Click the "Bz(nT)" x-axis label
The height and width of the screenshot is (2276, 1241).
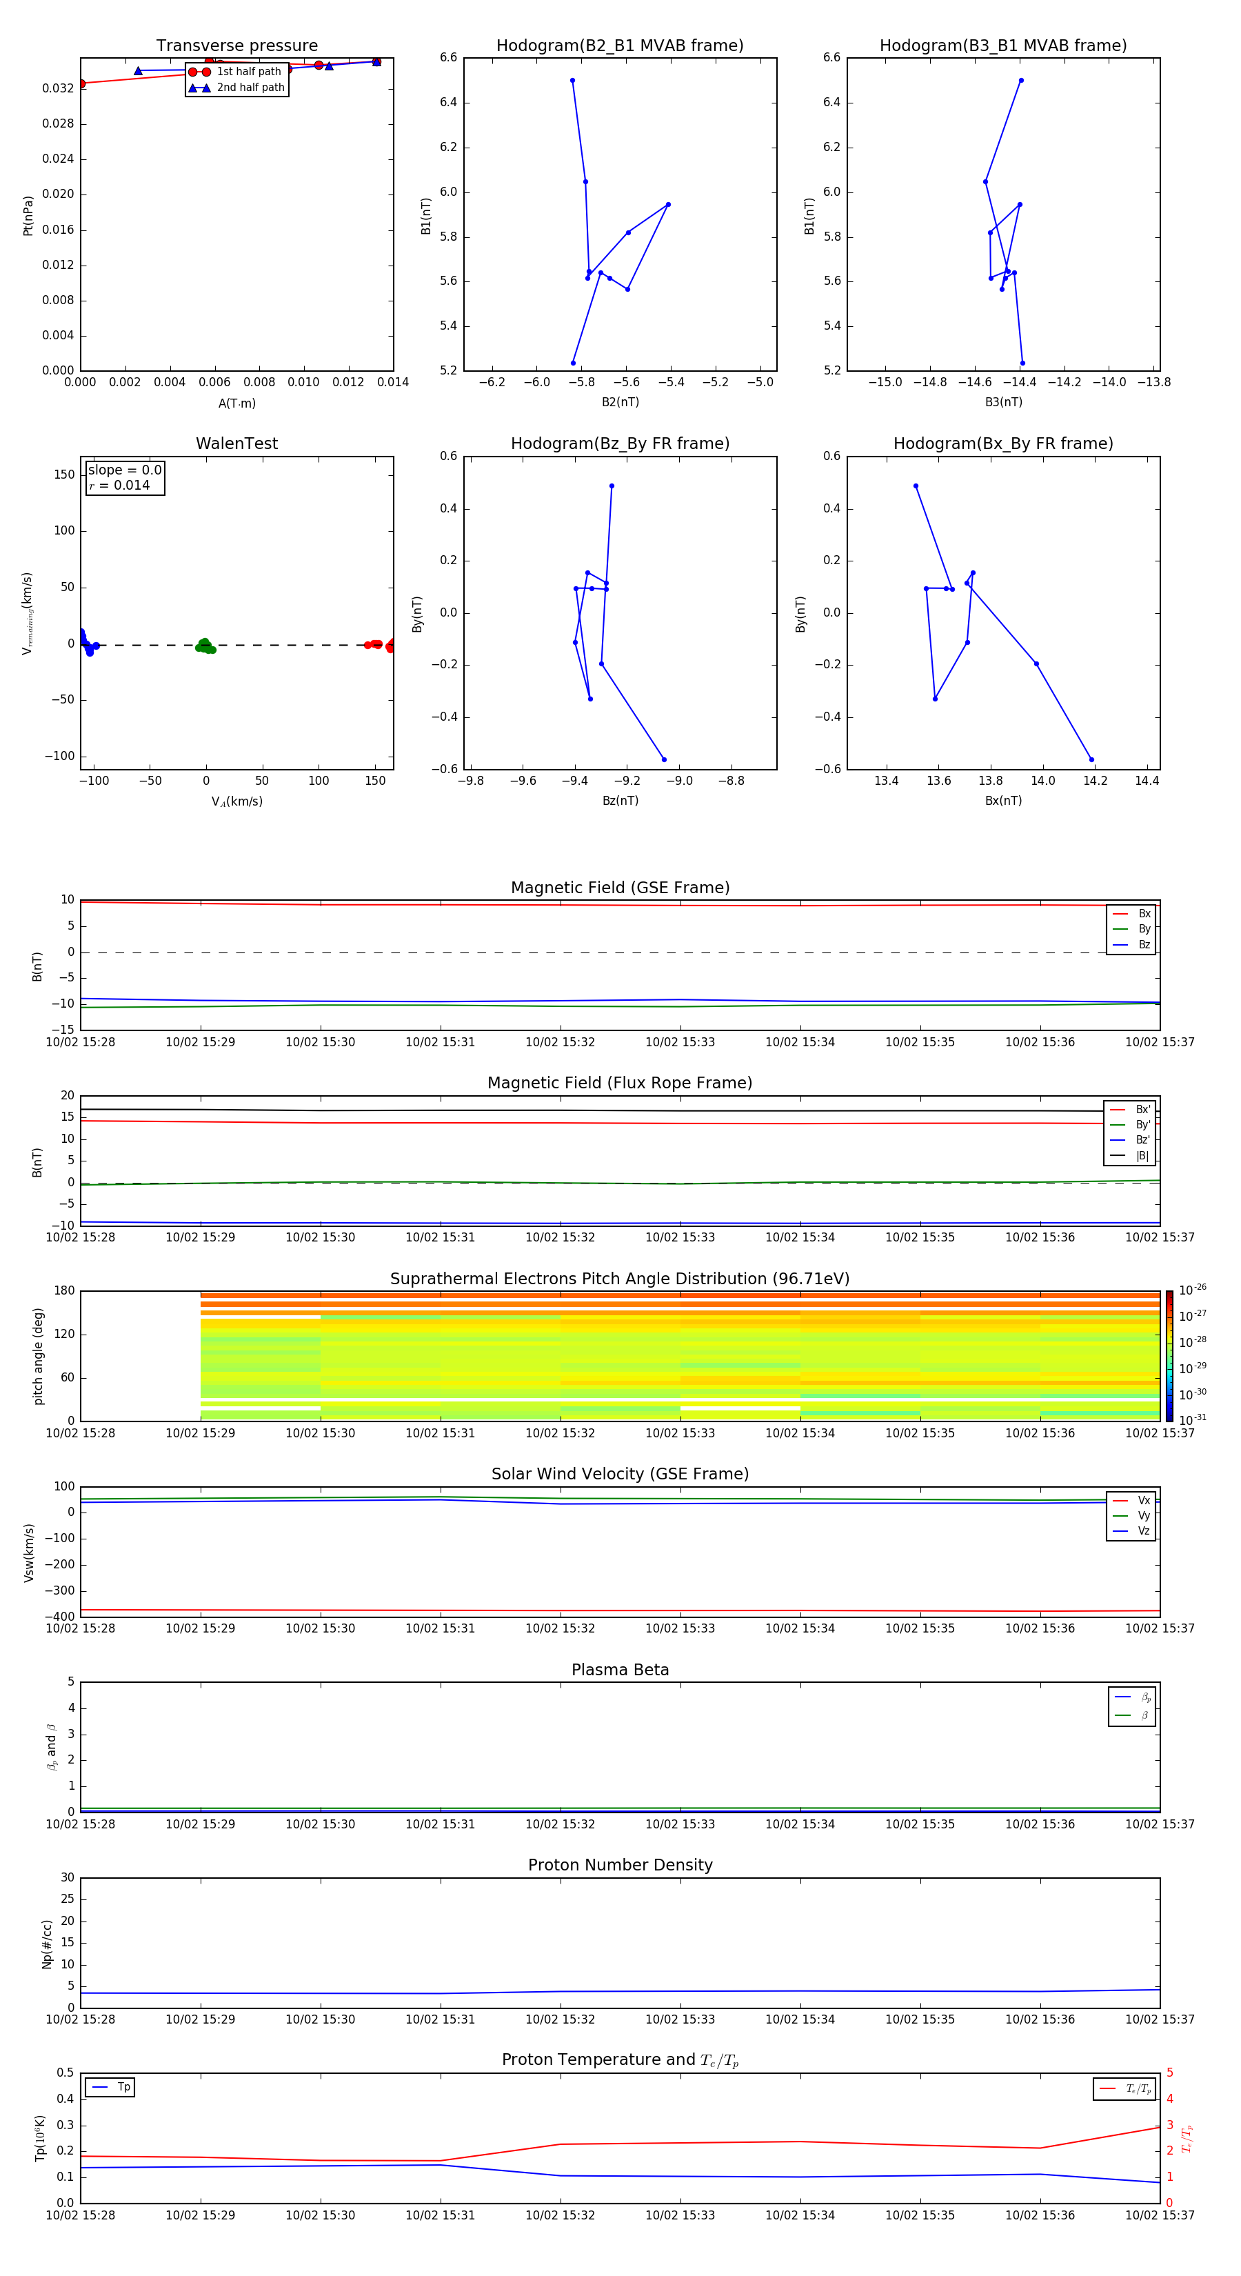[x=620, y=801]
